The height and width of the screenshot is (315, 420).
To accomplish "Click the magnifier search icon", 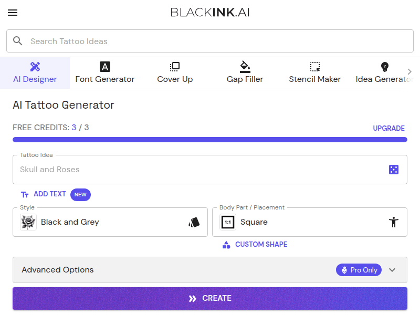I will 18,41.
